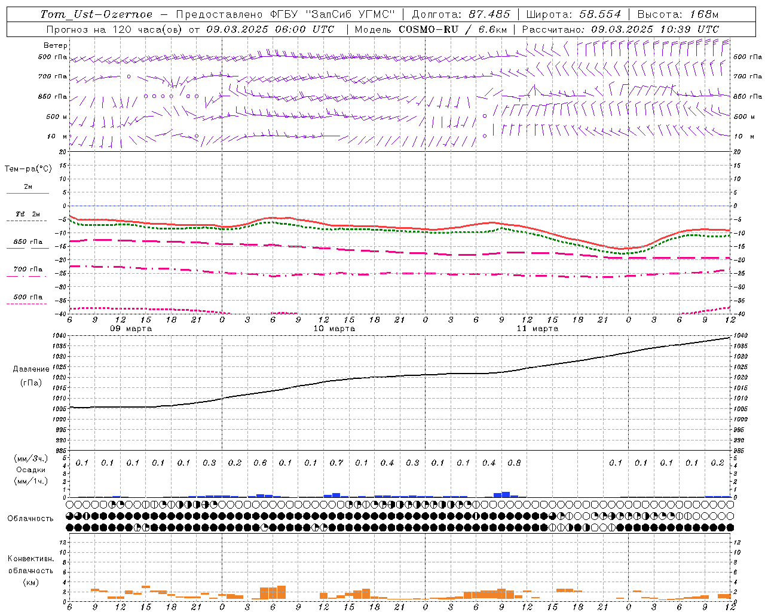Click the model name COSMO-RU / 6.6км
The height and width of the screenshot is (612, 765).
(x=452, y=29)
